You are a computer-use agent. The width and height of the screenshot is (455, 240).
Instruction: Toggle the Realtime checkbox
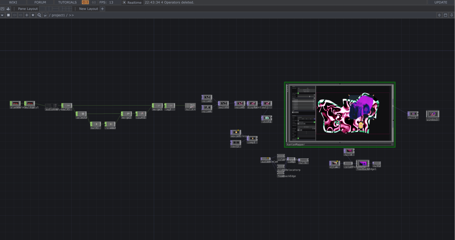(124, 3)
